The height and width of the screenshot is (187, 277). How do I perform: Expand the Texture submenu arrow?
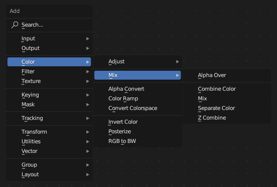[88, 81]
